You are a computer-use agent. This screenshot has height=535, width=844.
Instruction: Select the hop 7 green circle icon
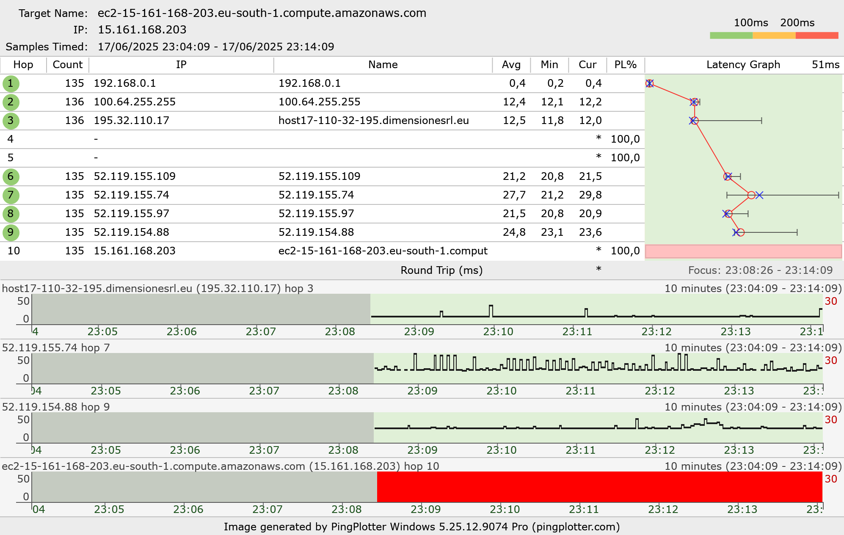tap(11, 195)
